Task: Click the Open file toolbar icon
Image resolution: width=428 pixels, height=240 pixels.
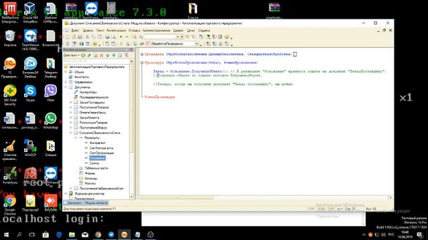Action: (x=74, y=37)
